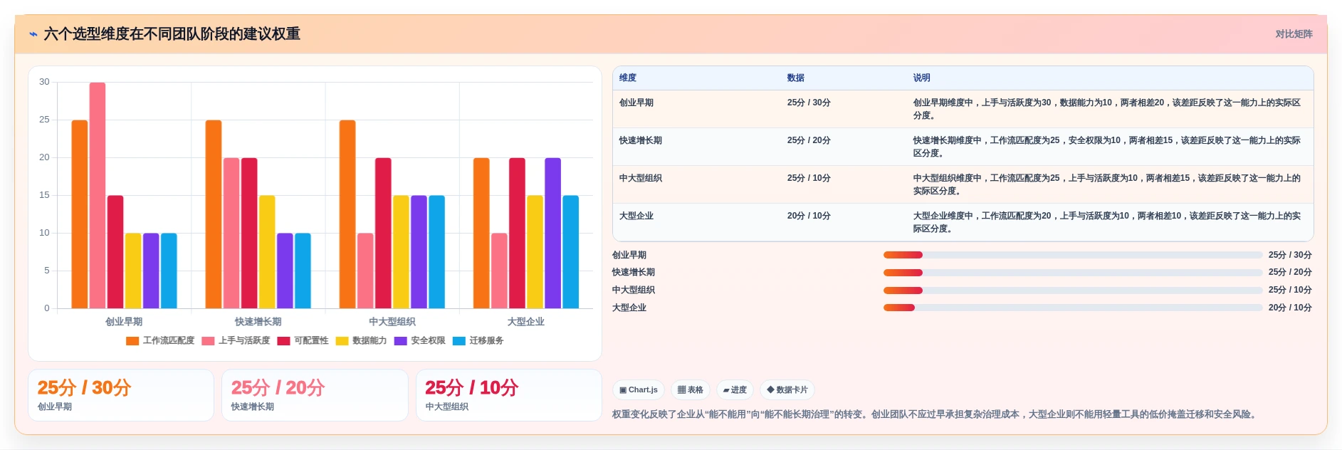This screenshot has height=450, width=1342.
Task: Click the 快速增长期 x-axis label on chart
Action: click(x=258, y=322)
